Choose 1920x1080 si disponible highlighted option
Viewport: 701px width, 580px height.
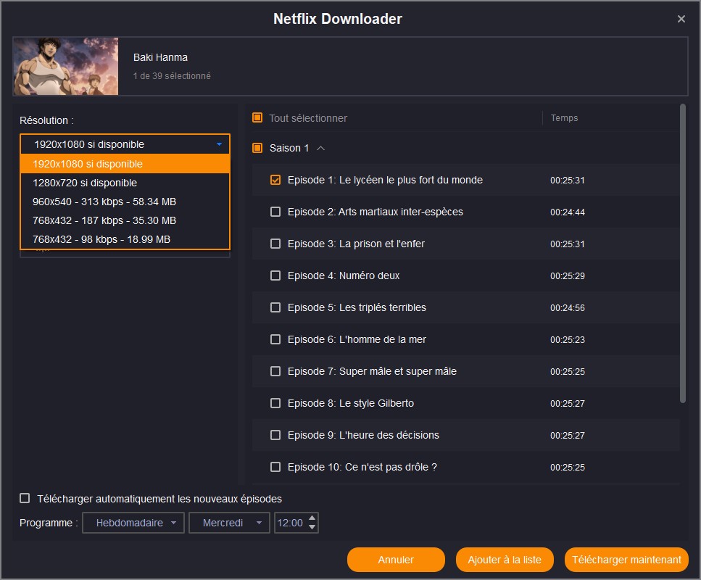click(125, 164)
